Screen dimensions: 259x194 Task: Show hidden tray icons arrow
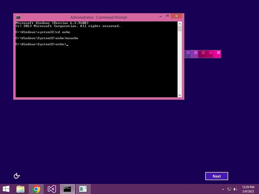click(x=223, y=189)
